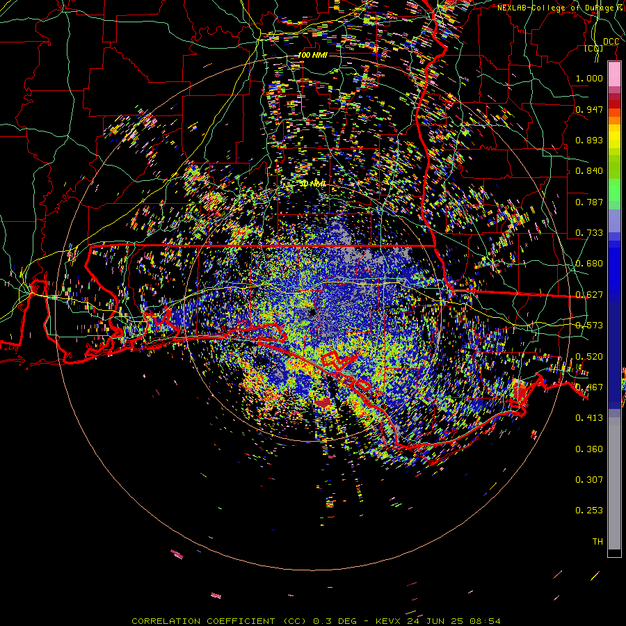This screenshot has height=626, width=626.
Task: Select the 0.680 scale value
Action: click(x=589, y=263)
